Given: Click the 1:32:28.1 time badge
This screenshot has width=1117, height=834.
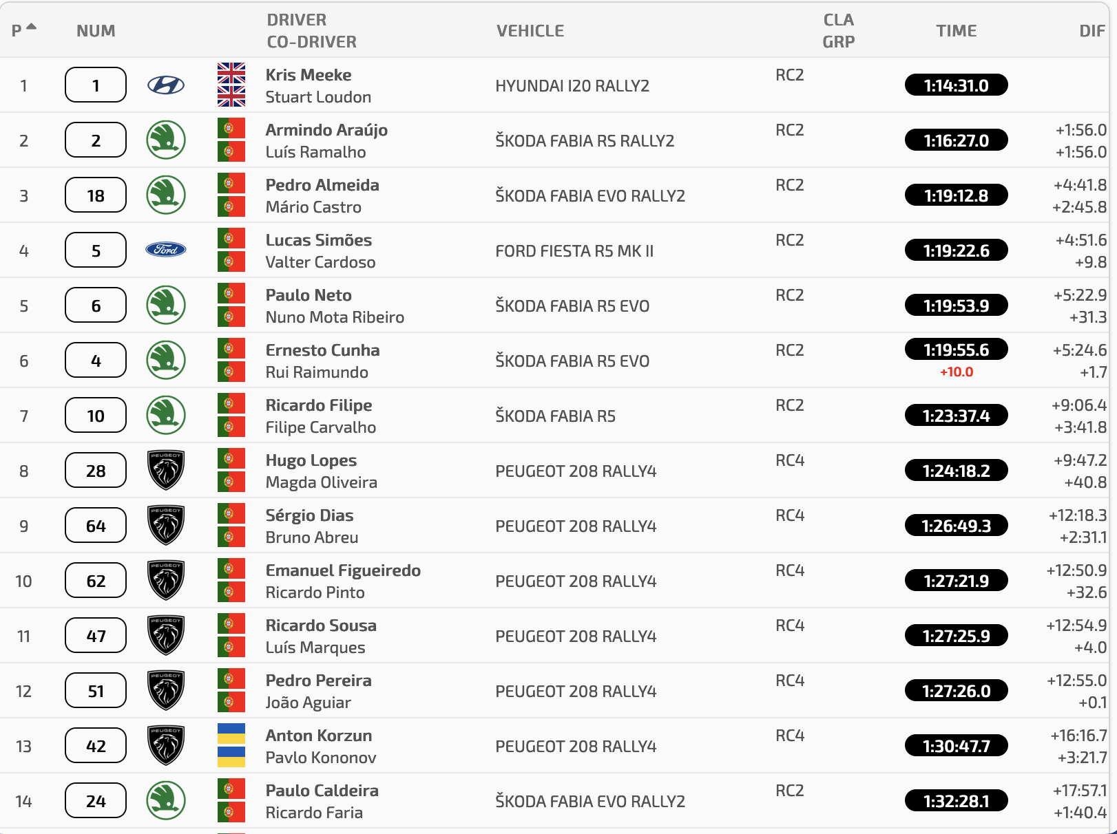Looking at the screenshot, I should coord(956,801).
